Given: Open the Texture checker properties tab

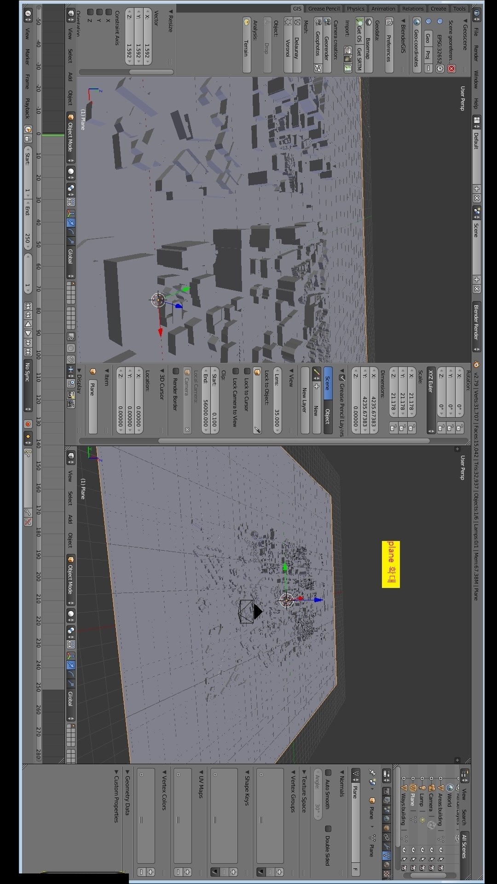Looking at the screenshot, I should tap(387, 874).
